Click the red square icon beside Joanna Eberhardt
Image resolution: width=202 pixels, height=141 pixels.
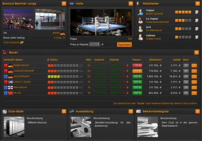click(6, 71)
